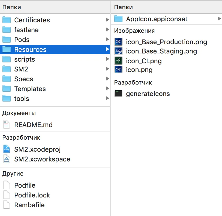Expand the Resources folder arrow
This screenshot has height=216, width=222.
[x=107, y=49]
